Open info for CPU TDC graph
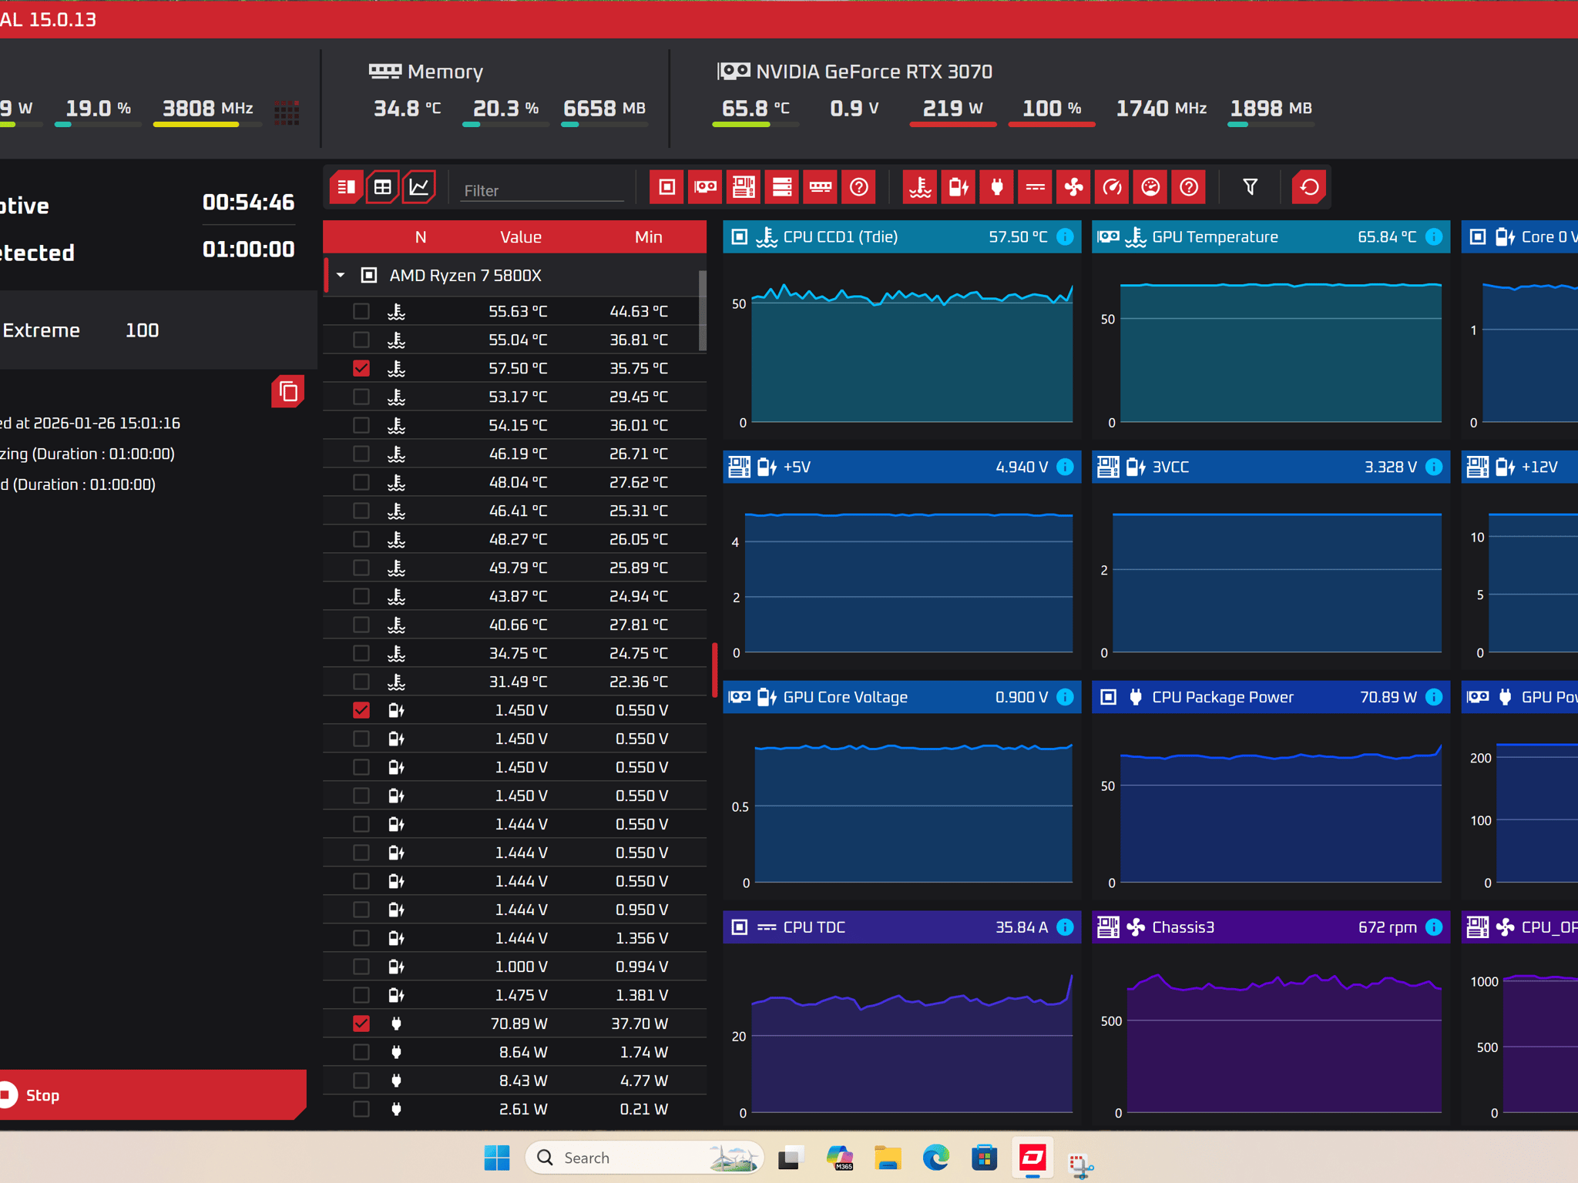The height and width of the screenshot is (1183, 1578). tap(1066, 927)
